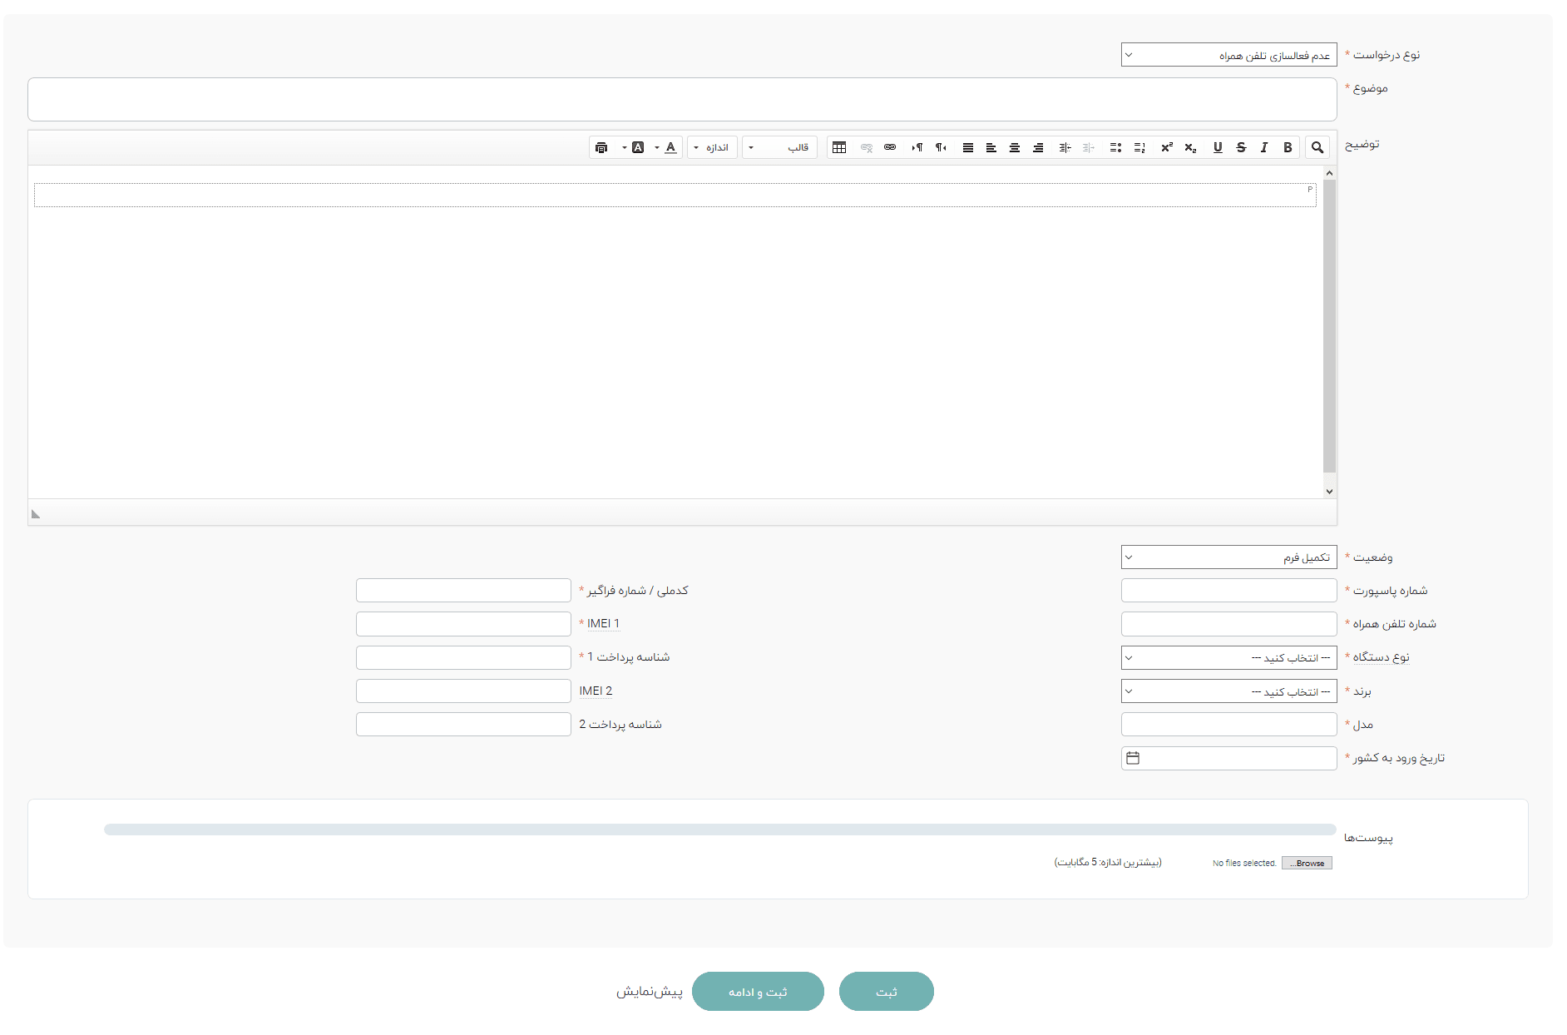
Task: Open the نوع درخواست dropdown
Action: pyautogui.click(x=1228, y=55)
